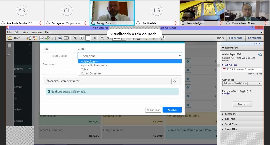Screen dimensions: 270x145
Task: Open the page thumbnails side panel icon
Action: pos(9,46)
